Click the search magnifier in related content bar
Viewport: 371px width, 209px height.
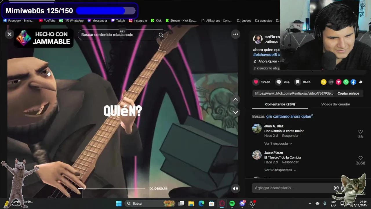pyautogui.click(x=161, y=35)
